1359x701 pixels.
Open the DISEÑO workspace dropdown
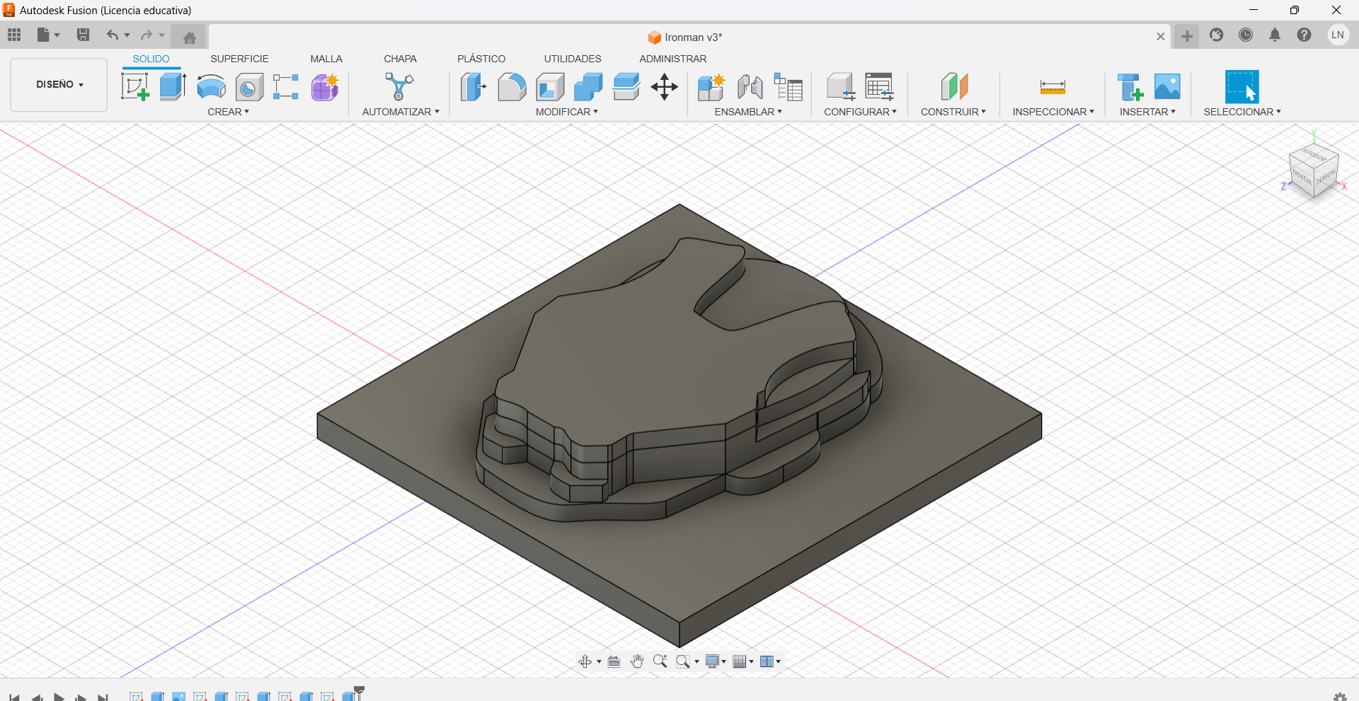(x=59, y=85)
